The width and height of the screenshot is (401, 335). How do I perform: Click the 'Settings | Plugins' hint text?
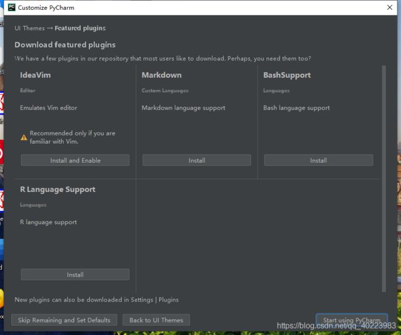(155, 300)
